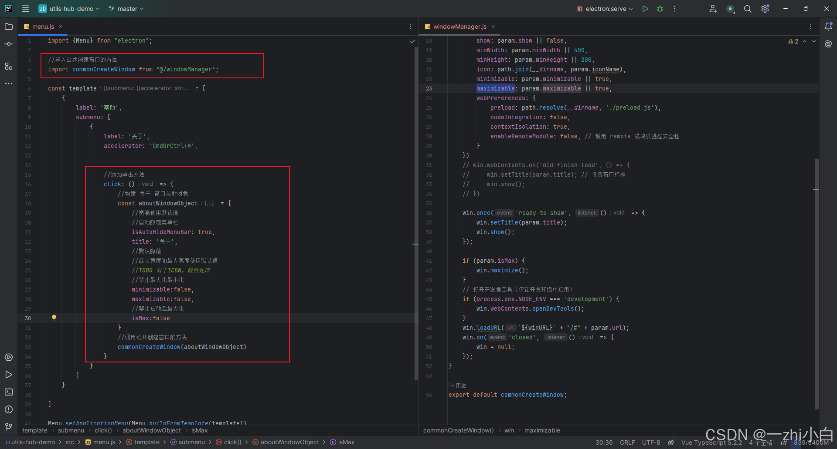Expand folded aboutWindowObject type hint
The height and width of the screenshot is (449, 837).
coord(209,203)
